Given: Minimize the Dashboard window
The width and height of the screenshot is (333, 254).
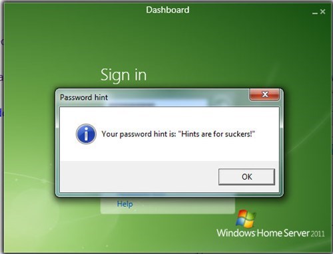Looking at the screenshot, I should coord(315,13).
